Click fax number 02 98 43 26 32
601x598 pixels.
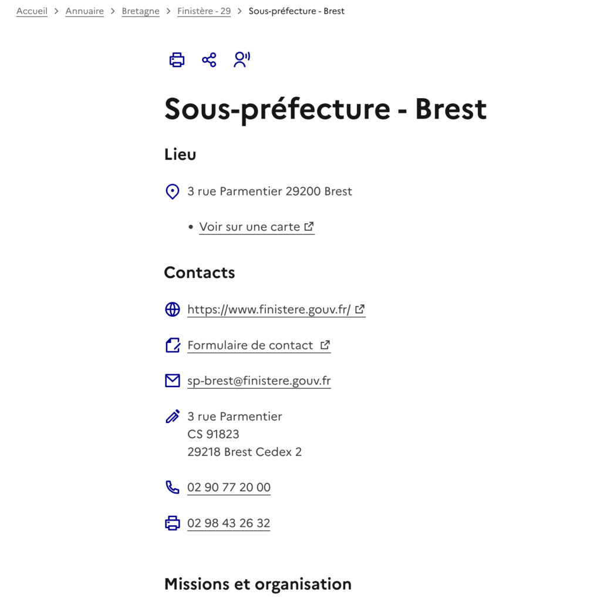point(228,523)
